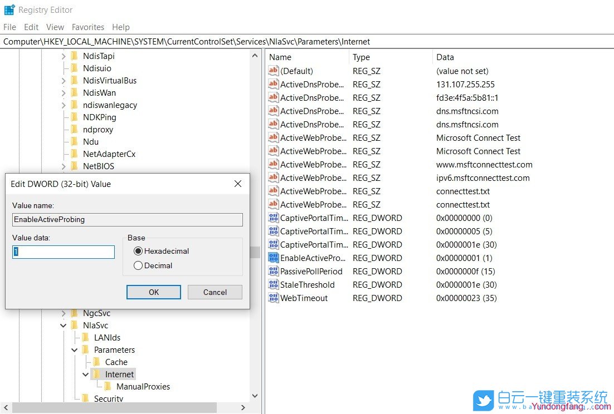The width and height of the screenshot is (614, 414).
Task: Click the Data column header
Action: point(445,57)
